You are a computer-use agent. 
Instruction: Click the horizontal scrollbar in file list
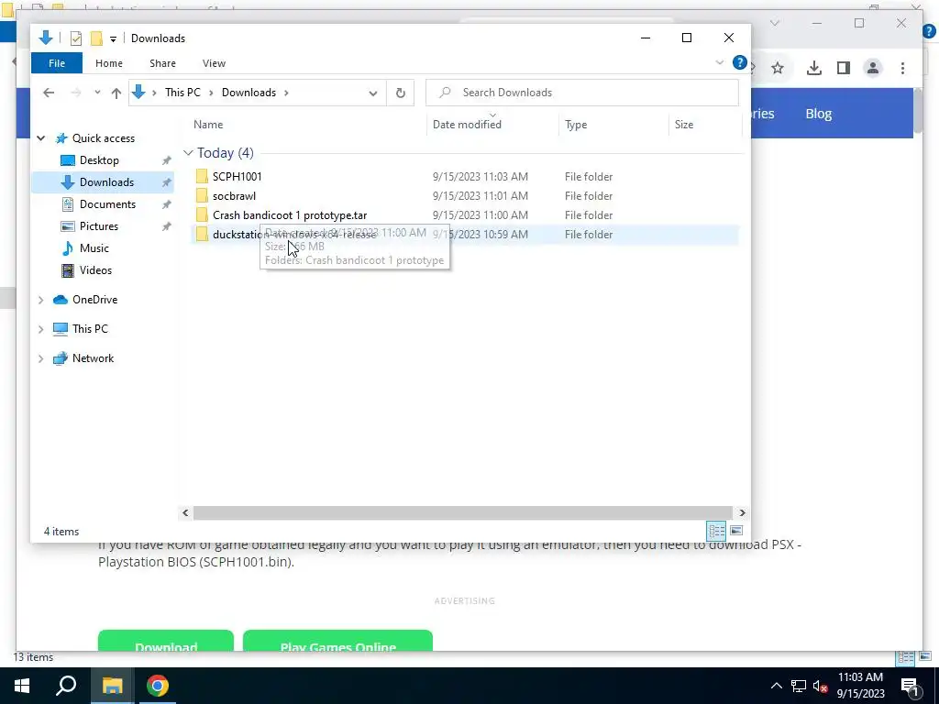tap(462, 513)
